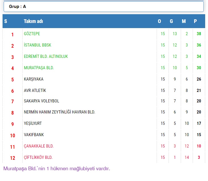Select SAKARYA VOLEYBOL in the table
Viewport: 208px width, 181px height.
tap(41, 101)
